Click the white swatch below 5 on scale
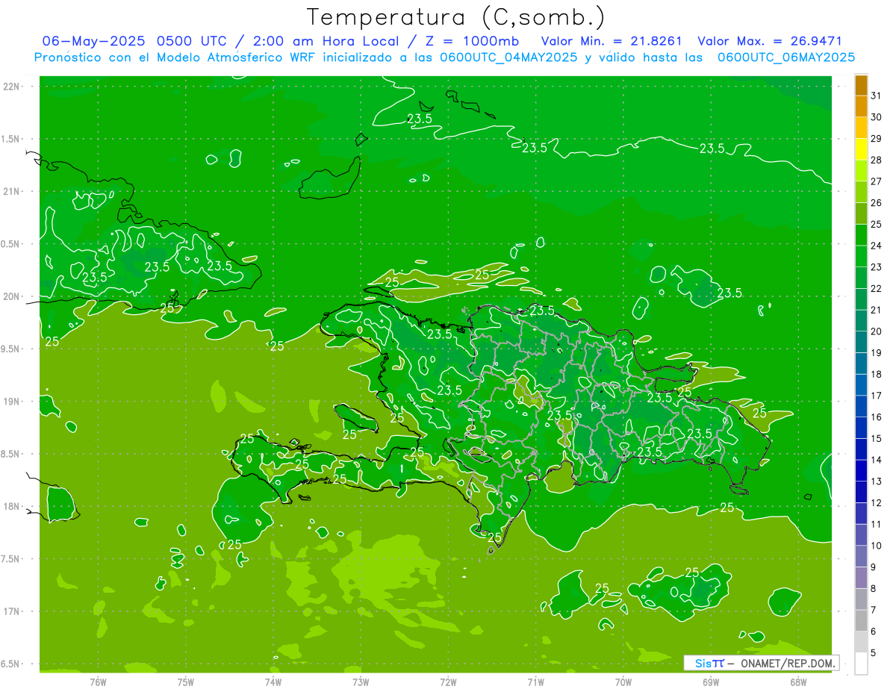The image size is (896, 692). [x=861, y=663]
